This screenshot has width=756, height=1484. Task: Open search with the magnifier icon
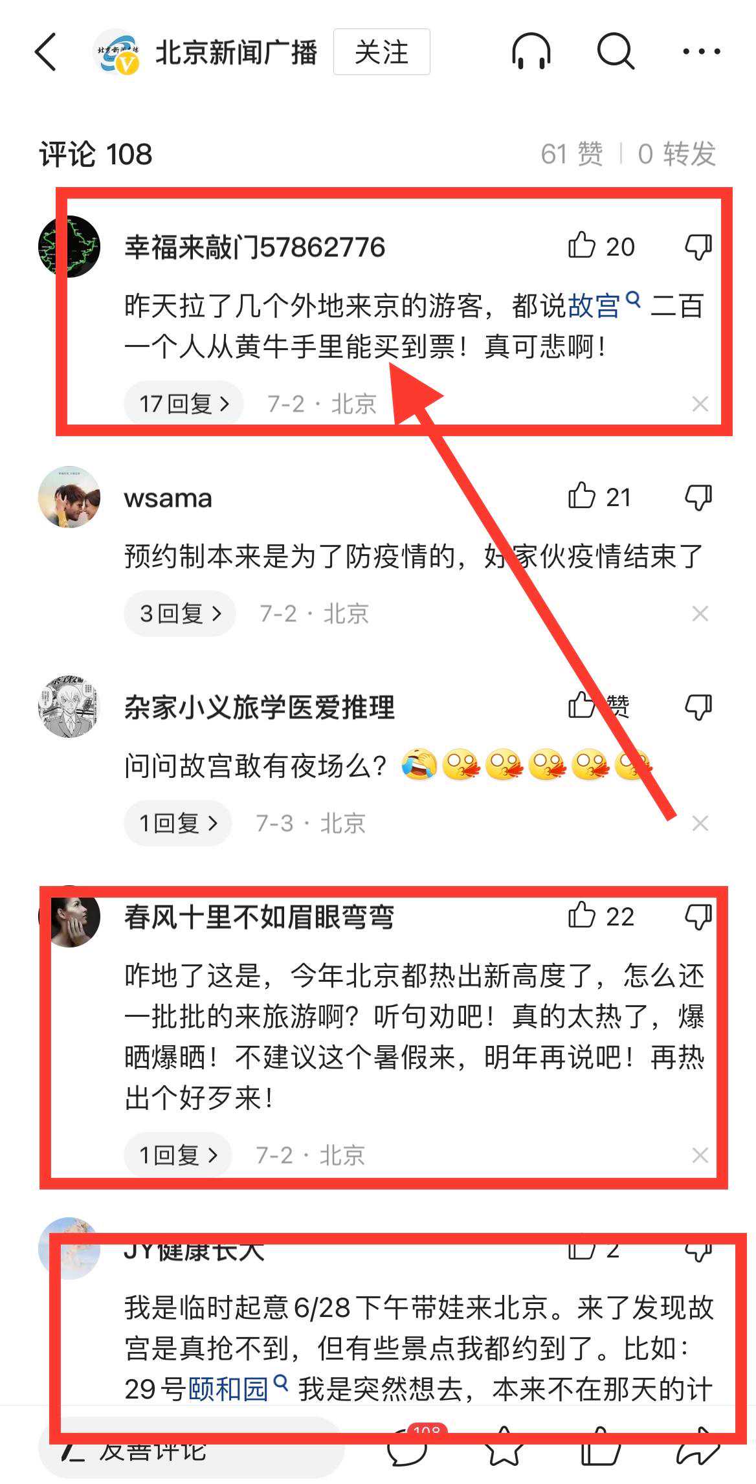coord(615,52)
